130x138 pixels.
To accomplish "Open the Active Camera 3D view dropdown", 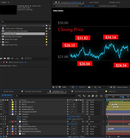I will (123, 87).
